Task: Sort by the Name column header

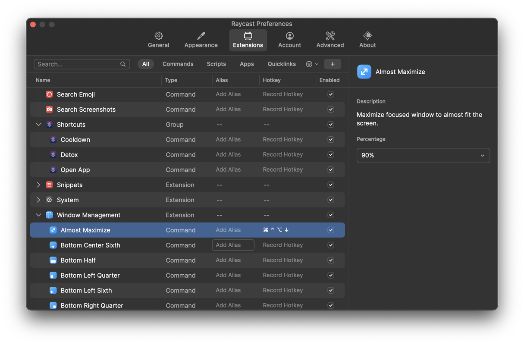Action: [43, 80]
